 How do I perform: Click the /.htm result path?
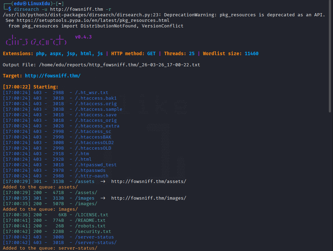tap(82, 153)
